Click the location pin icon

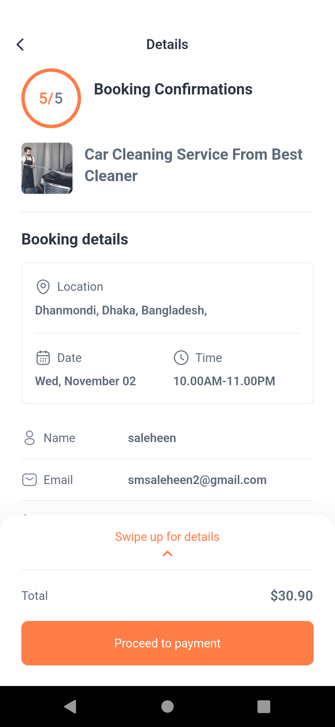tap(43, 286)
